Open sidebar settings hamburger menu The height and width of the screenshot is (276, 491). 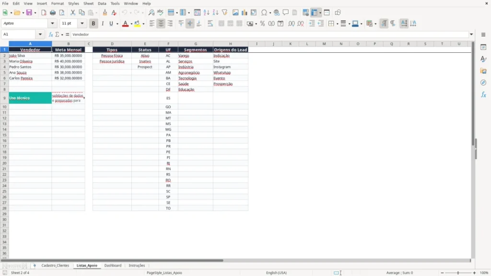click(483, 34)
